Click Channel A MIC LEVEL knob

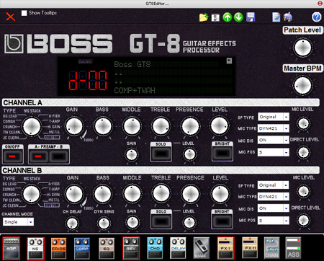tap(303, 123)
